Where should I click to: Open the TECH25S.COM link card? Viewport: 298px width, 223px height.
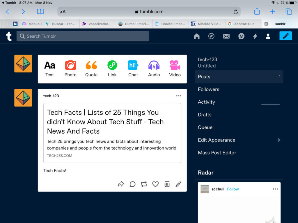point(112,133)
